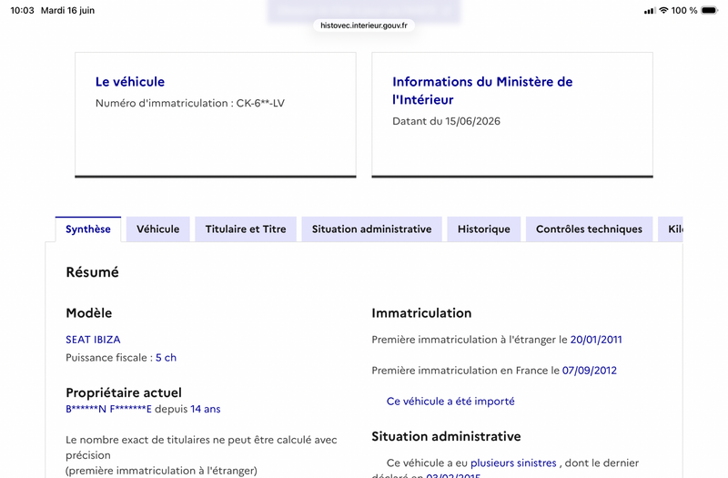Click the registration number CK-6**-LV text
The height and width of the screenshot is (478, 728).
pos(260,103)
